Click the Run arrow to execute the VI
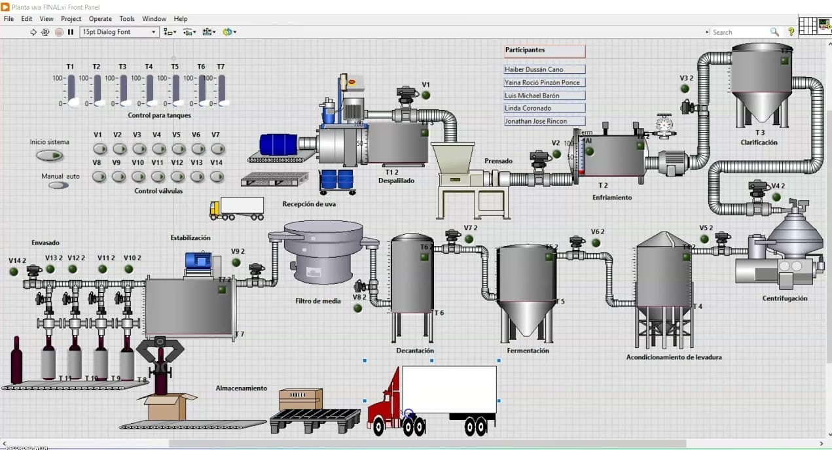This screenshot has width=832, height=450. click(x=32, y=31)
